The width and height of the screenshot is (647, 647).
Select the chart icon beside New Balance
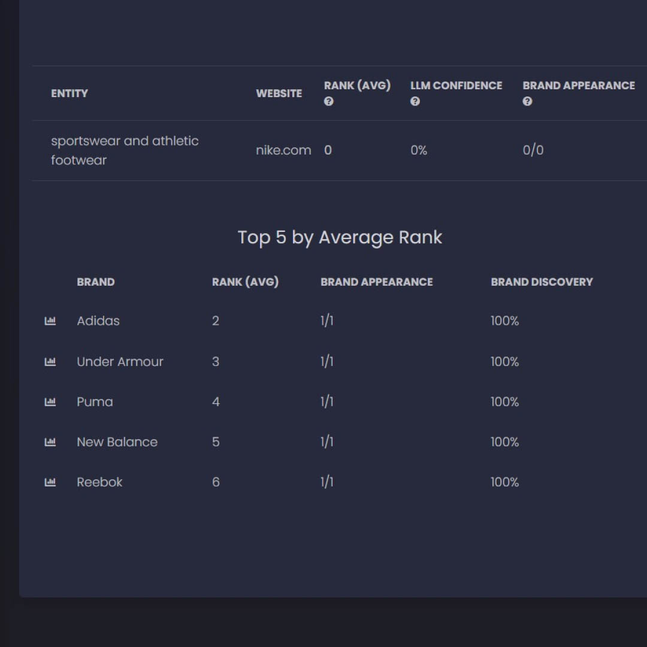pos(50,442)
